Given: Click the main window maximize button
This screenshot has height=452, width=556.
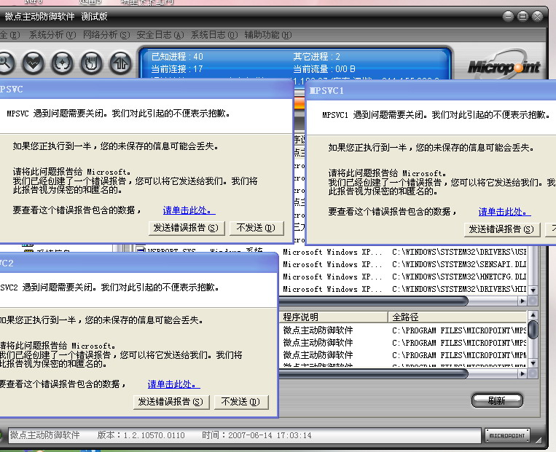Looking at the screenshot, I should coord(522,16).
